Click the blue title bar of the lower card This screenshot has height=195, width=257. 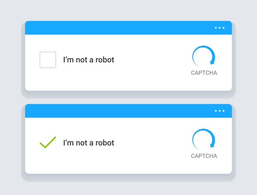(117, 111)
